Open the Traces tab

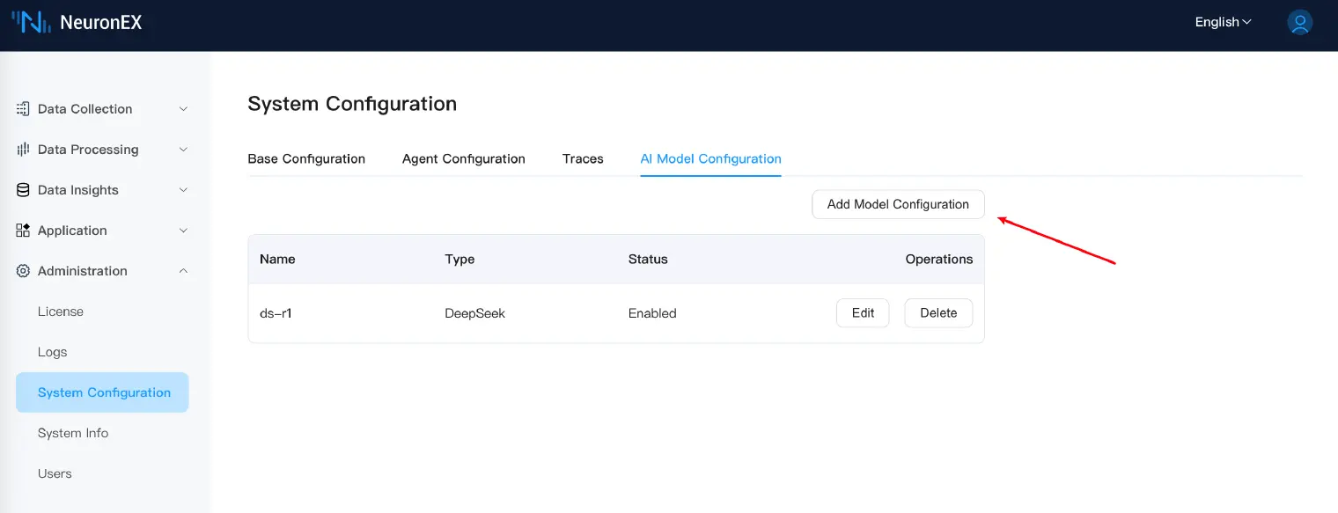tap(583, 159)
